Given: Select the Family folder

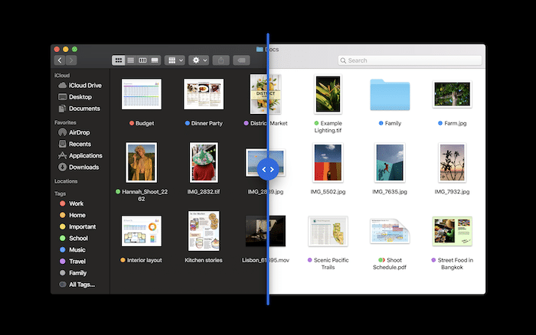Looking at the screenshot, I should pyautogui.click(x=391, y=96).
